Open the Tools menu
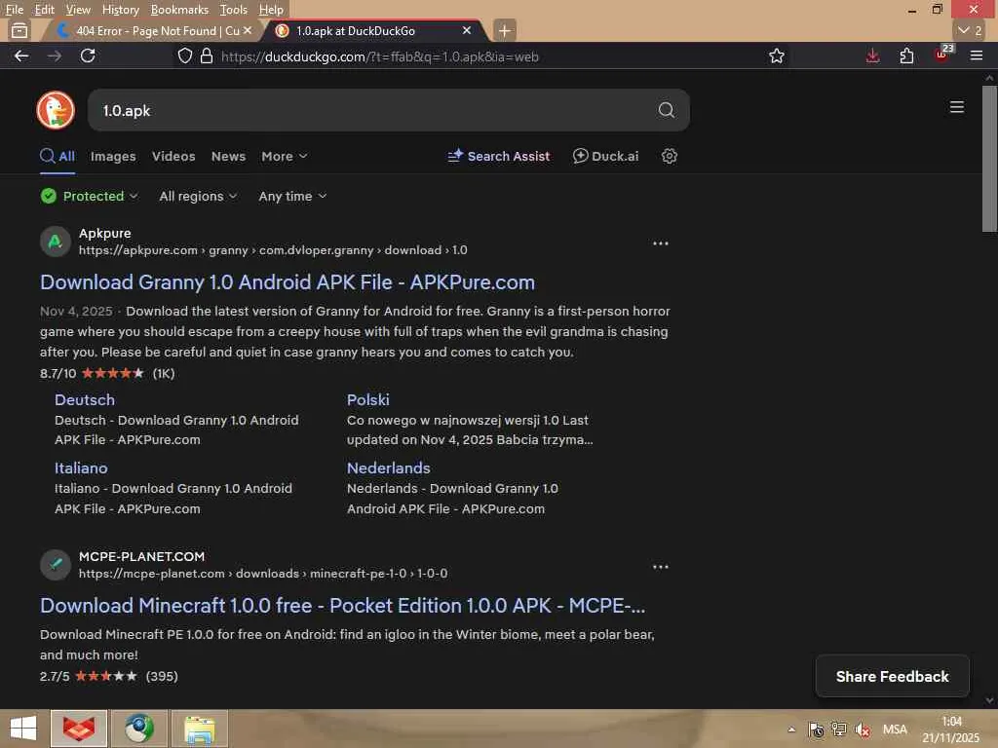 (x=234, y=10)
